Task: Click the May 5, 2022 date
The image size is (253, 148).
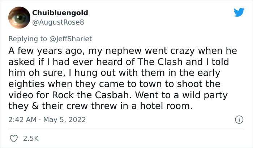Action: 64,119
